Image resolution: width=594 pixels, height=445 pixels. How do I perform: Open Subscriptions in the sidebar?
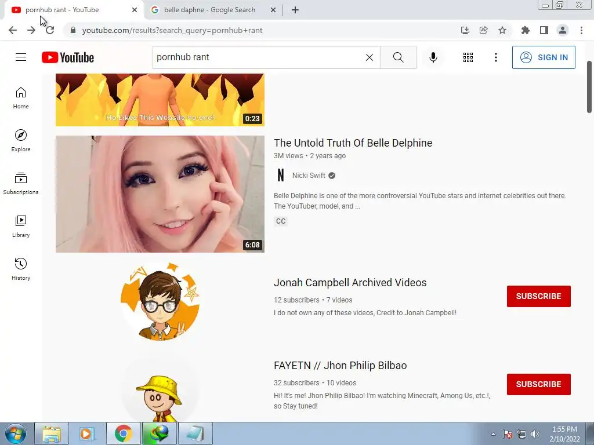pos(21,184)
